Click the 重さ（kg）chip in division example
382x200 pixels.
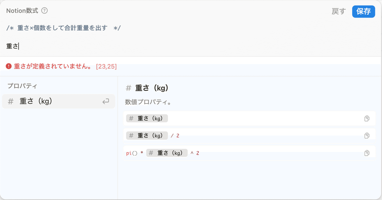(x=147, y=136)
